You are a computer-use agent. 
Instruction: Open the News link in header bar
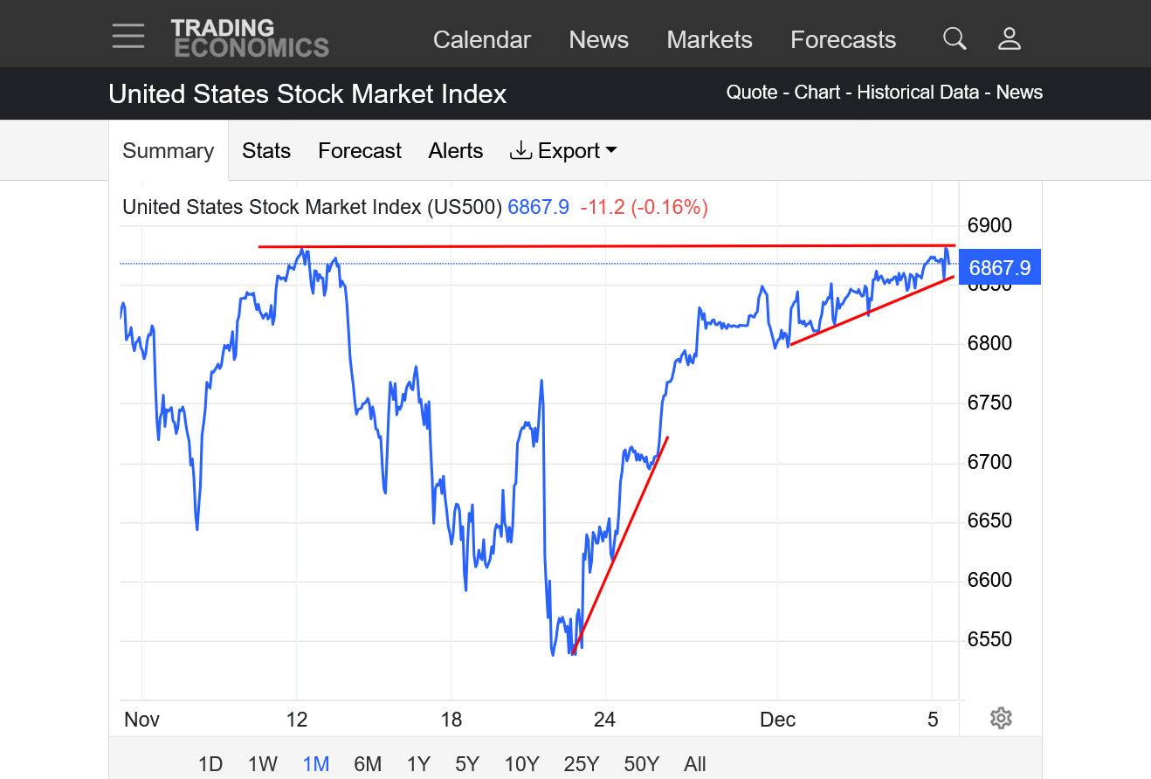1019,93
